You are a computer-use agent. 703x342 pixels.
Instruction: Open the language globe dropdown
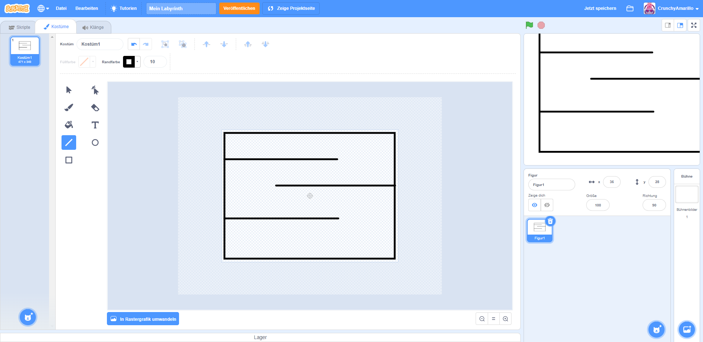[43, 8]
